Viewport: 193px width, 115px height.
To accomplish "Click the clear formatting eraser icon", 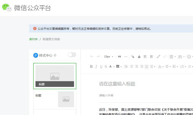I will click(133, 57).
